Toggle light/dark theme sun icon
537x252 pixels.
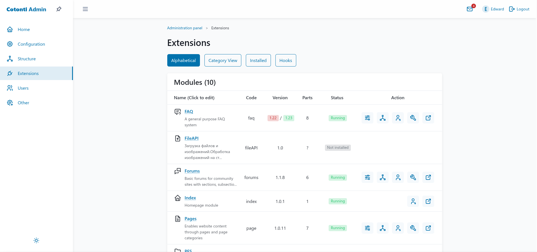[x=36, y=240]
